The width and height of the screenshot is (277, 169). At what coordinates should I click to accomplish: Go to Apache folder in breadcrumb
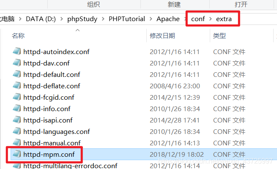(x=168, y=19)
